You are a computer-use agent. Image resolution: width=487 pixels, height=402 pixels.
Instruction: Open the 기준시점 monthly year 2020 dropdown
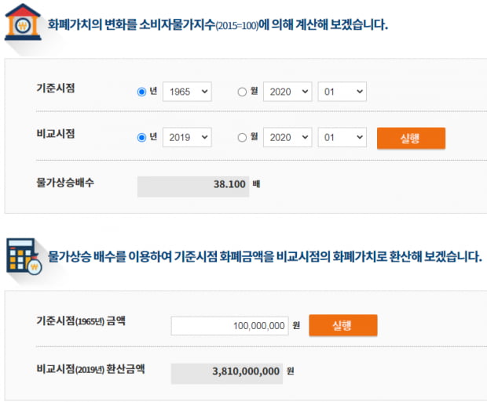[287, 92]
